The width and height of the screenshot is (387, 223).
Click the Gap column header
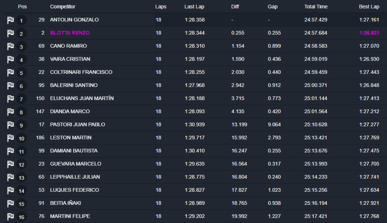point(272,7)
